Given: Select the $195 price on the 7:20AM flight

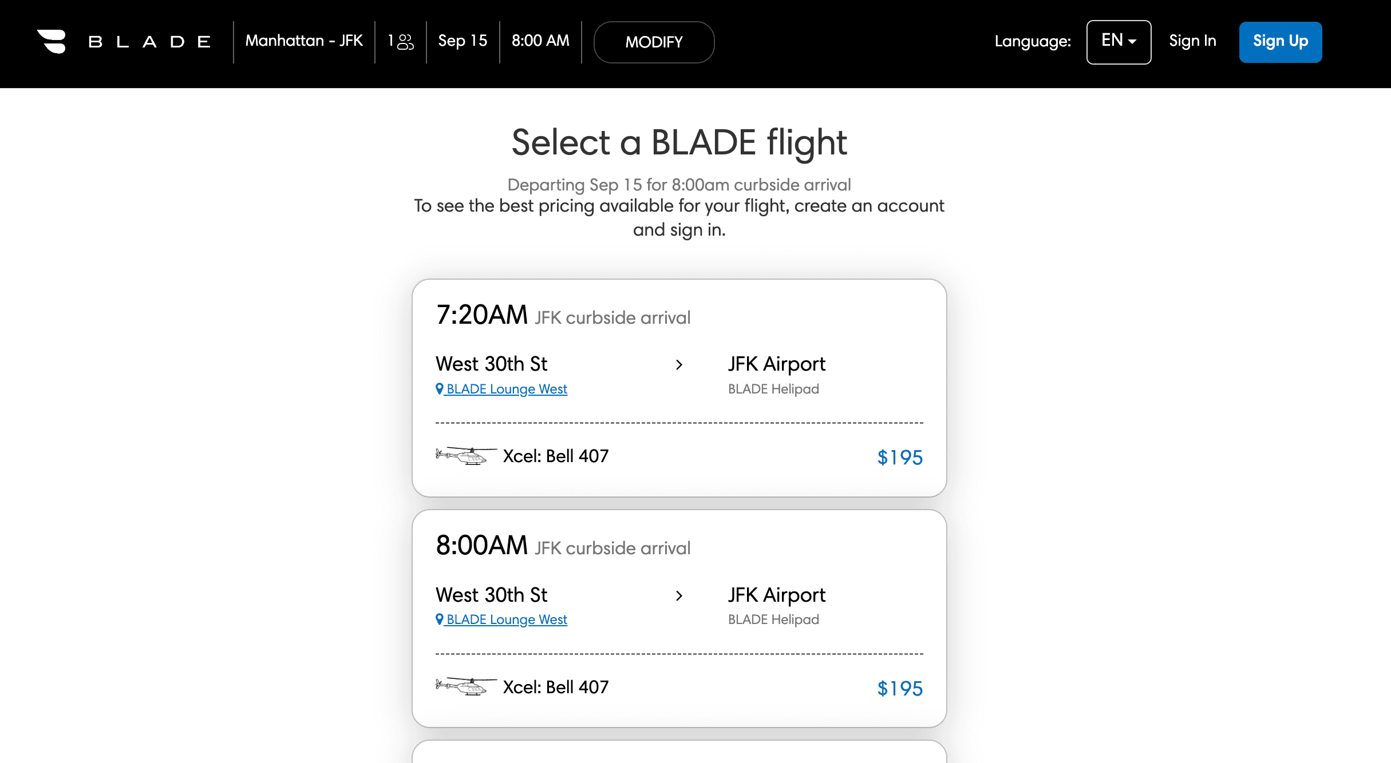Looking at the screenshot, I should pos(900,458).
